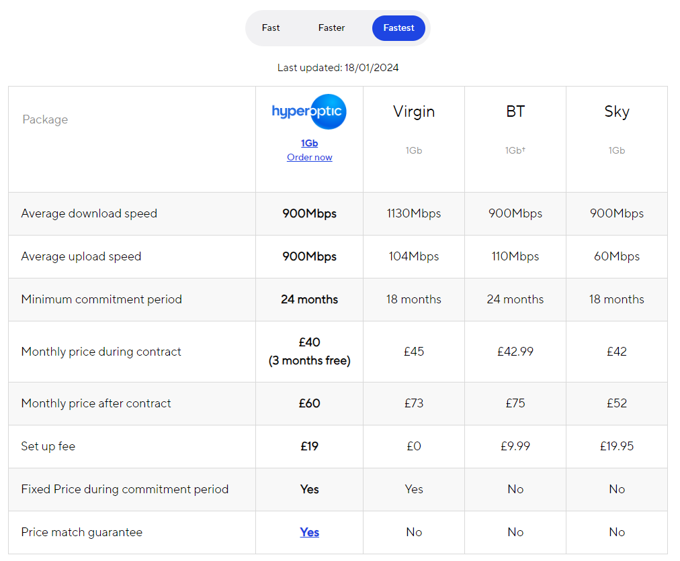The image size is (680, 561).
Task: Select the Faster speed tab
Action: click(x=331, y=28)
